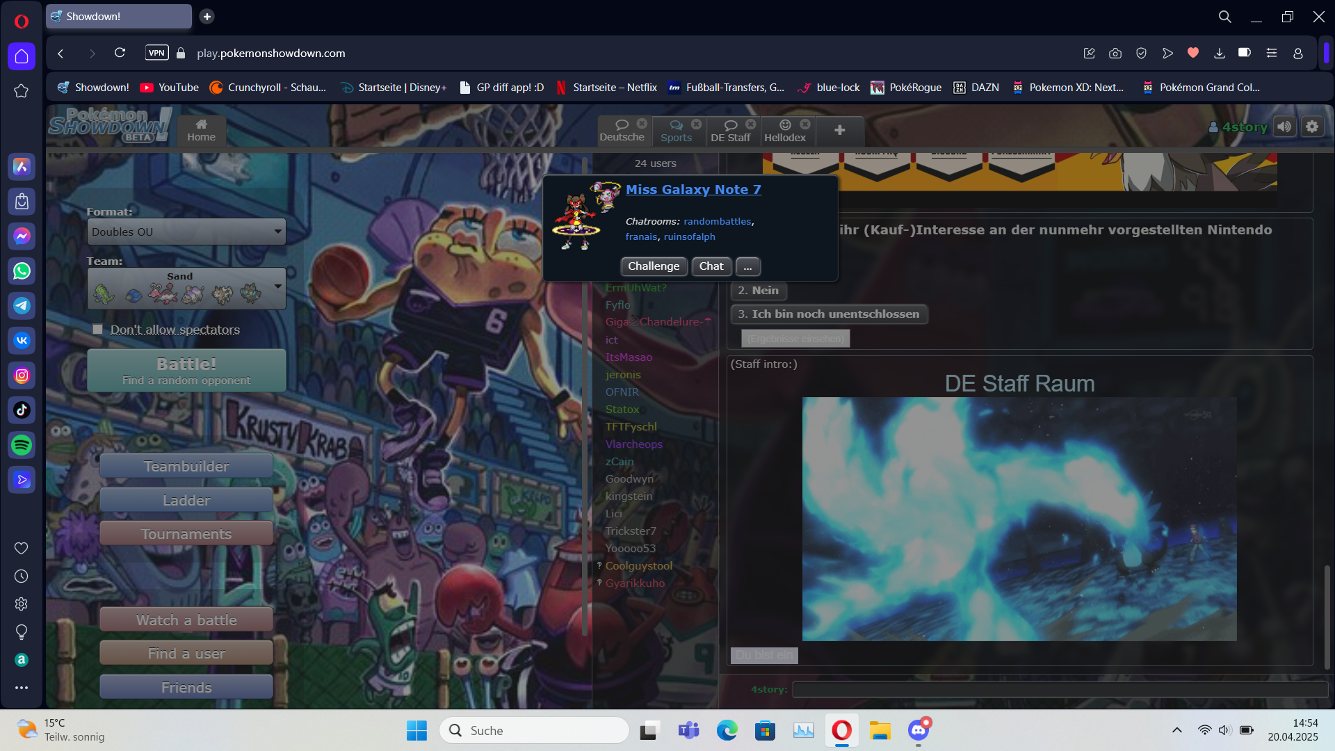1335x751 pixels.
Task: Open Opera bookmarks star in sidebar
Action: pyautogui.click(x=22, y=91)
